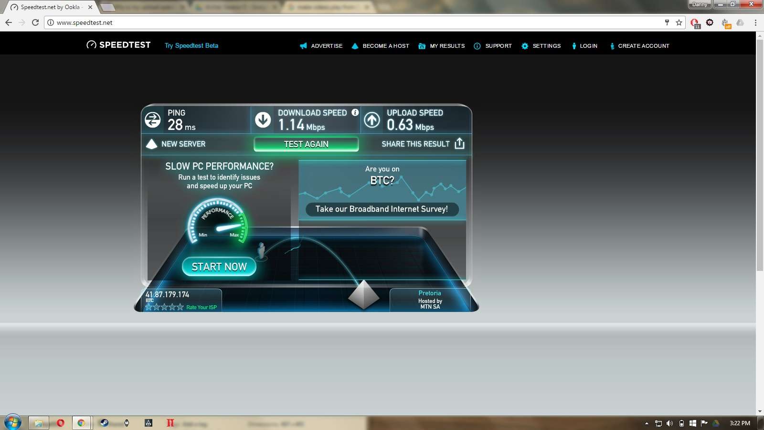Click the ping arrows icon

(x=153, y=119)
